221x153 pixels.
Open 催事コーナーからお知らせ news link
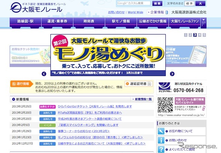click(84, 131)
